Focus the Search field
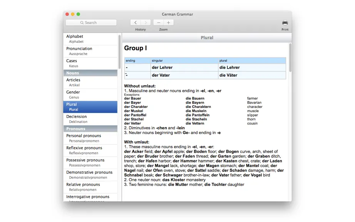This screenshot has height=222, width=355. (x=91, y=23)
